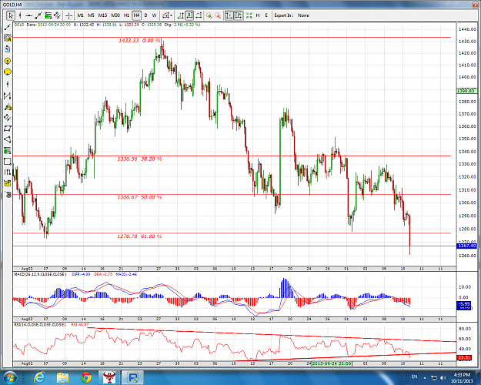Image resolution: width=481 pixels, height=385 pixels.
Task: Open Google Chrome from taskbar
Action: click(86, 377)
